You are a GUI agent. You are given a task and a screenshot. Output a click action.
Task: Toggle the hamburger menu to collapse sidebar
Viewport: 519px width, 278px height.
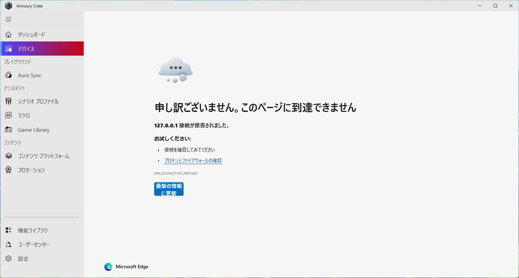9,19
